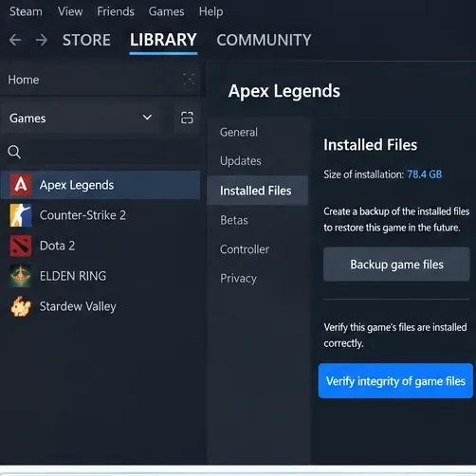Expand the Games dropdown chevron
The image size is (476, 476).
[x=147, y=118]
